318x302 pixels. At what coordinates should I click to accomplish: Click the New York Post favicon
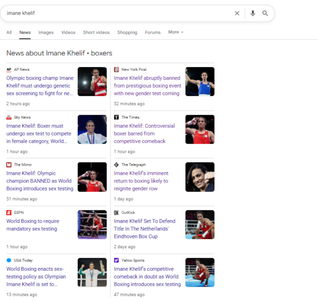click(117, 69)
